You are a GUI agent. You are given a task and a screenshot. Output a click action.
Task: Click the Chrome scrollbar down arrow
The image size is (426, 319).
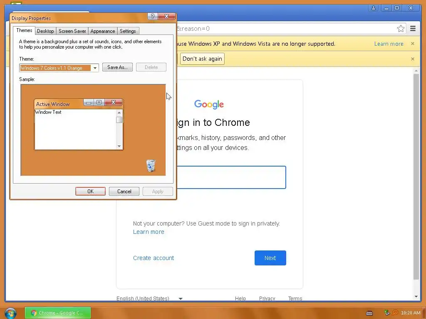(416, 297)
